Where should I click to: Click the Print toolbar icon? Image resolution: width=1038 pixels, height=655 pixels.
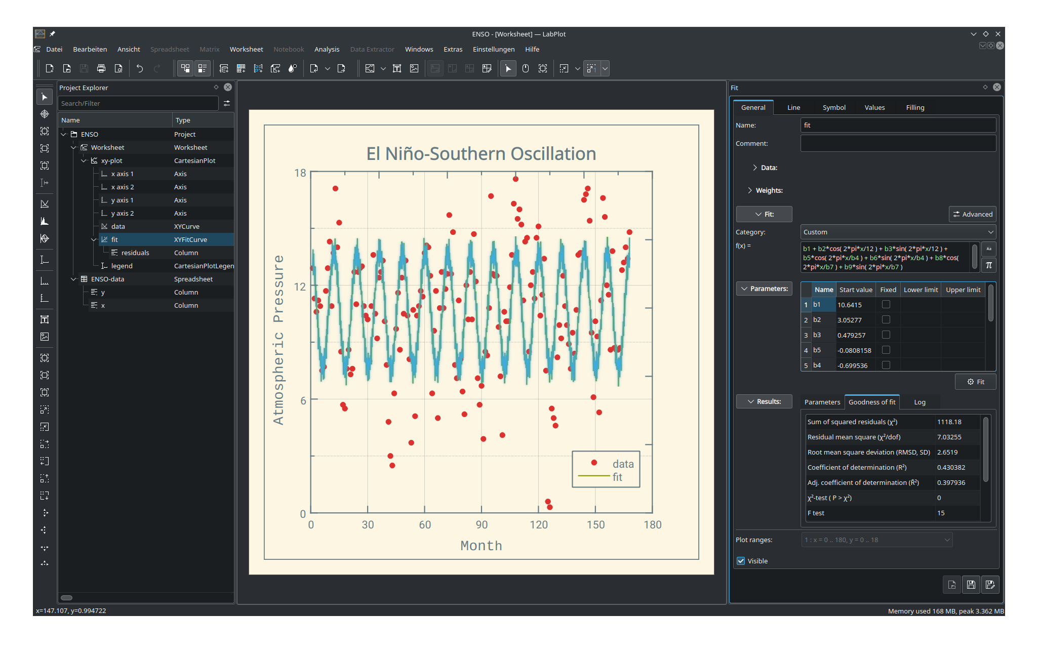point(101,68)
